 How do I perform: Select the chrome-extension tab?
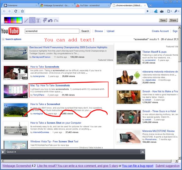tap(129, 5)
